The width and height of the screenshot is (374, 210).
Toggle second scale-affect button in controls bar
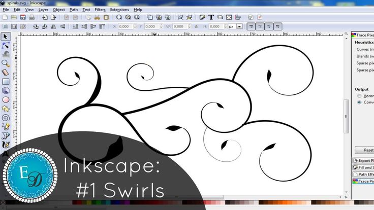click(260, 26)
